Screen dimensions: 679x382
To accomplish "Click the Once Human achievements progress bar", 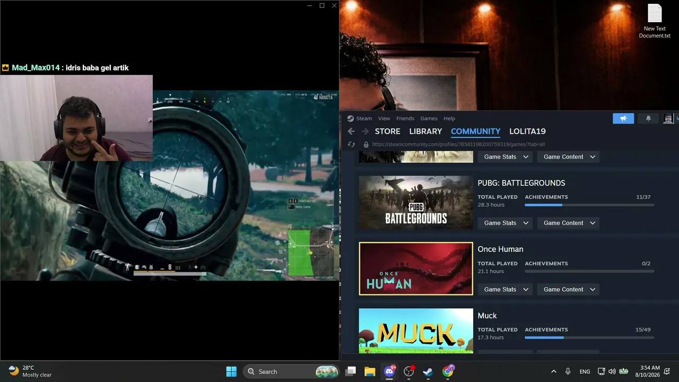I will pyautogui.click(x=589, y=271).
